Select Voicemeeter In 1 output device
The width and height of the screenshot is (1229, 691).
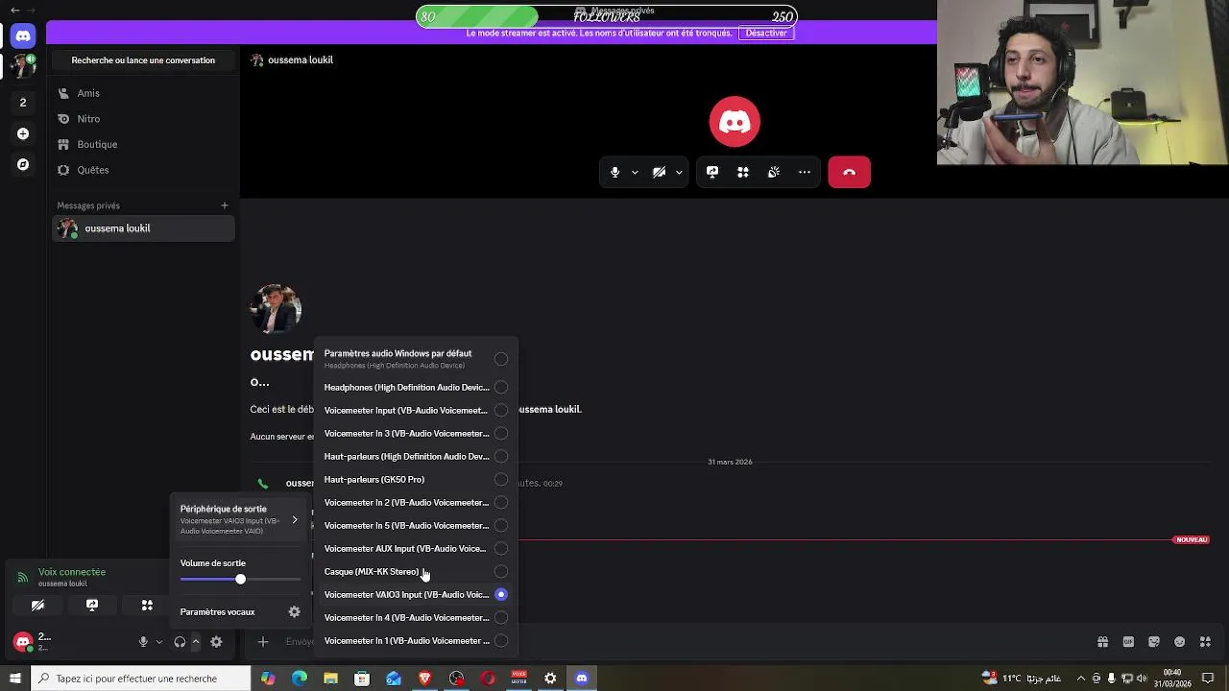(x=416, y=641)
